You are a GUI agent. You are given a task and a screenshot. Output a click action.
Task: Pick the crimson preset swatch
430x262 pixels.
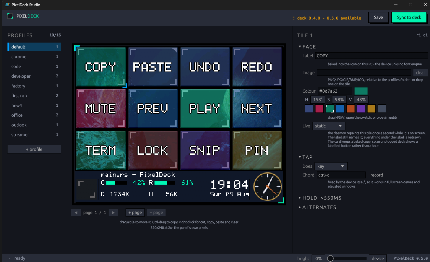pos(319,109)
